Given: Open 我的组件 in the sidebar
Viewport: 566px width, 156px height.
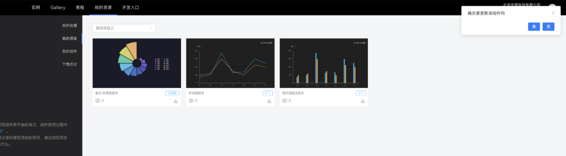Looking at the screenshot, I should tap(69, 51).
